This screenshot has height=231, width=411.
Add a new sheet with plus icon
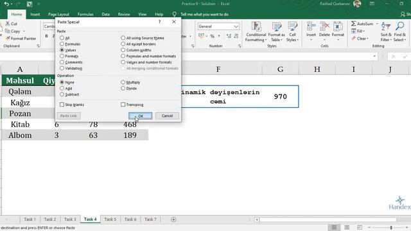(x=173, y=219)
